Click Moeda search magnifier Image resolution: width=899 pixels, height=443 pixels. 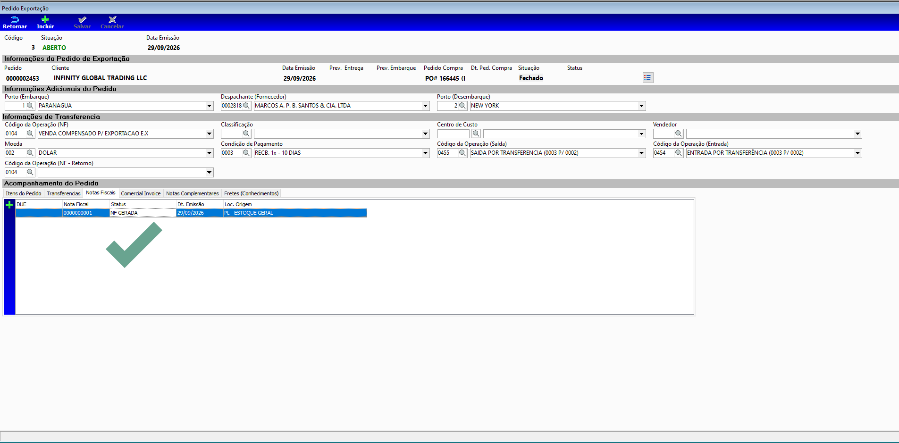coord(30,153)
